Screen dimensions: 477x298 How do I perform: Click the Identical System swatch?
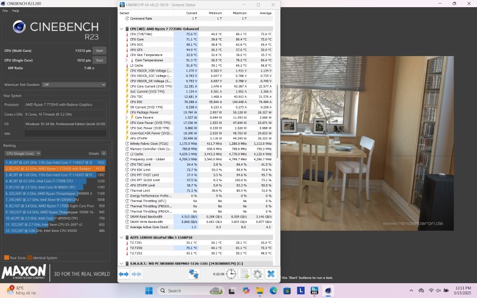29,257
